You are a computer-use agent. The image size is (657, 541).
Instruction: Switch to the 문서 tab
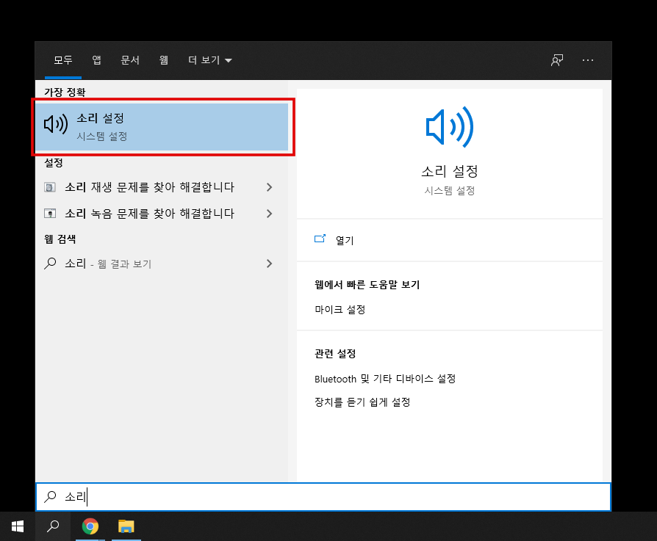pos(129,60)
